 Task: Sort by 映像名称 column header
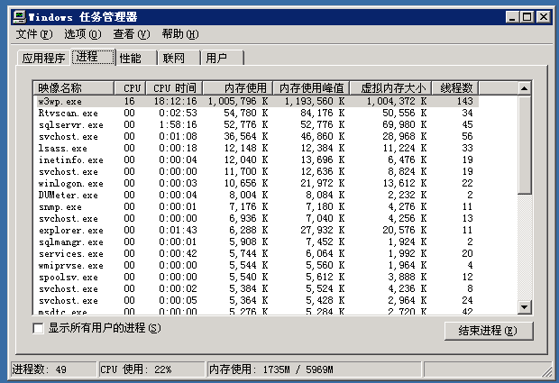(73, 88)
